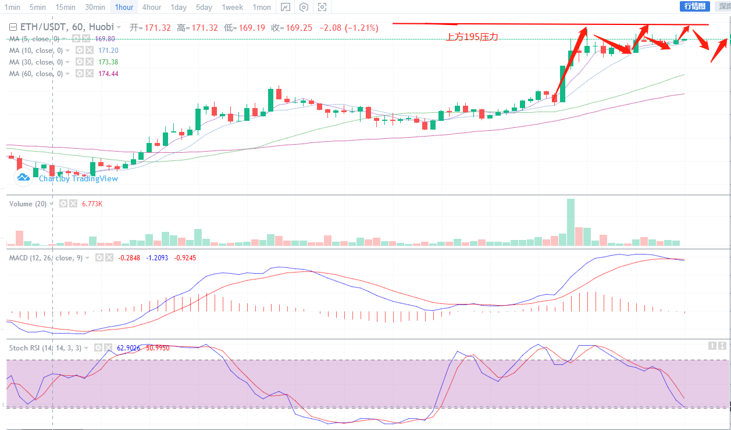Expand MA (10, close, 0) dropdown arrow

click(69, 51)
